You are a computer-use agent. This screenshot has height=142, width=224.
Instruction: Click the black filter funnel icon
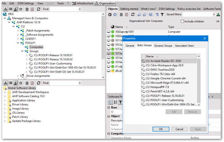[x=162, y=15]
